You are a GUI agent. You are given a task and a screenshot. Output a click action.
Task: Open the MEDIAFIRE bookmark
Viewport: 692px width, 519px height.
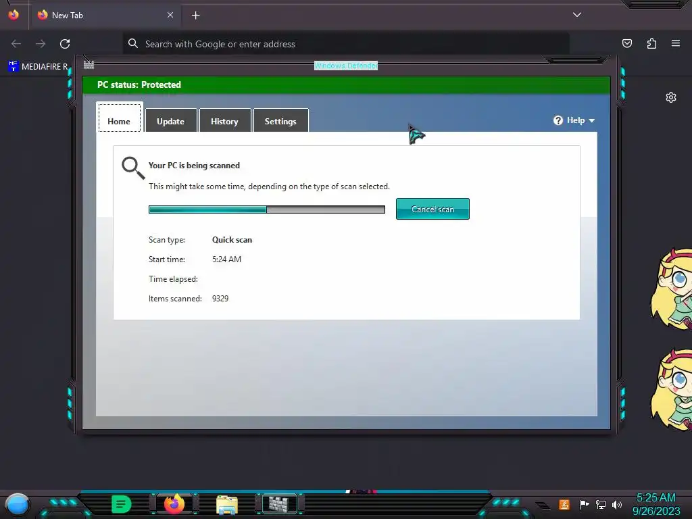pos(39,67)
